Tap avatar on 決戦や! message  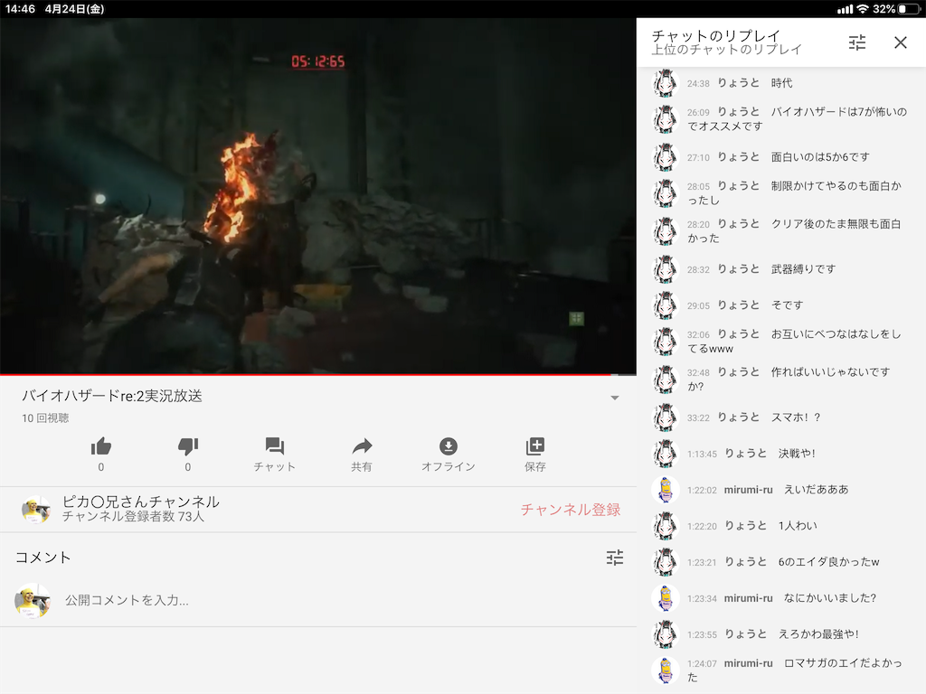coord(665,454)
